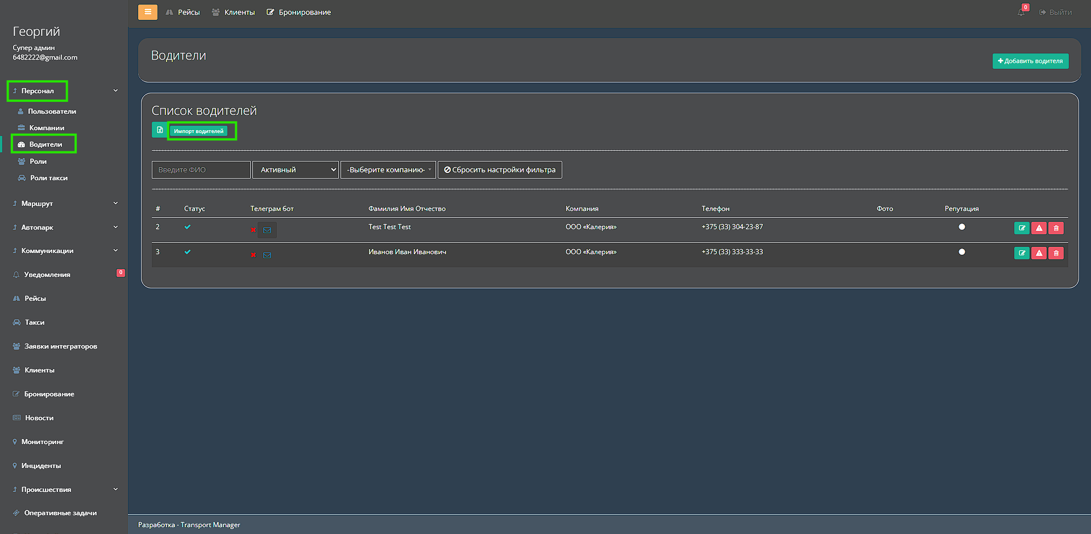Screen dimensions: 1091x534
Task: Click the warning triangle icon for Иванов Иван Иванович
Action: point(1039,253)
